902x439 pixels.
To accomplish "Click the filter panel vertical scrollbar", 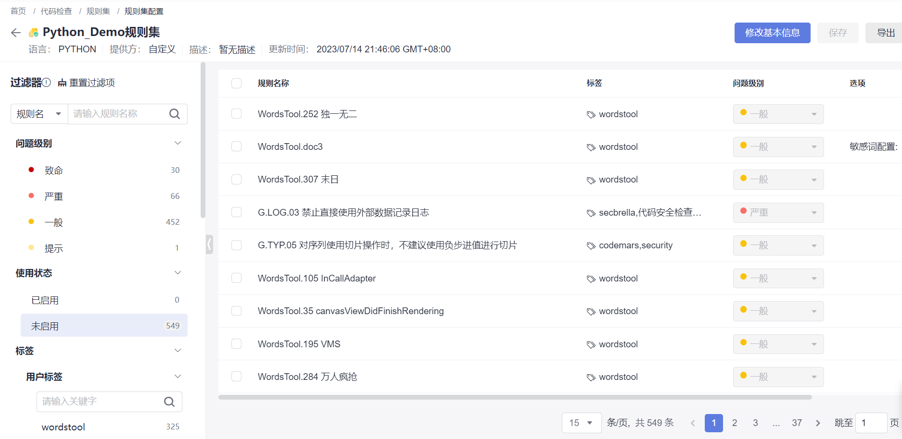I will tap(203, 140).
